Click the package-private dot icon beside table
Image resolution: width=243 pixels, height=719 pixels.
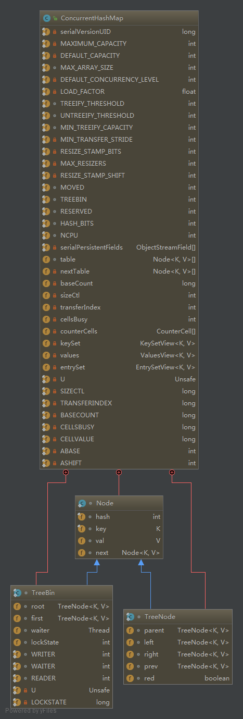[55, 259]
